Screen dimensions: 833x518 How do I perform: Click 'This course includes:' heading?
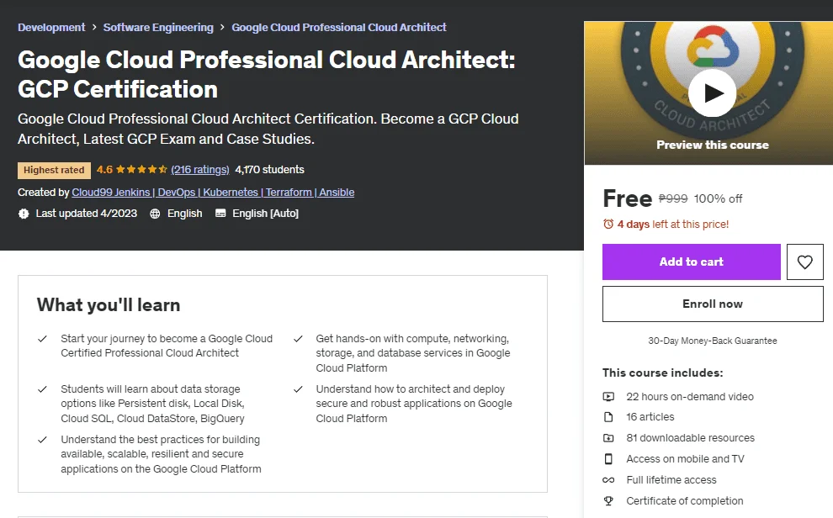tap(662, 373)
